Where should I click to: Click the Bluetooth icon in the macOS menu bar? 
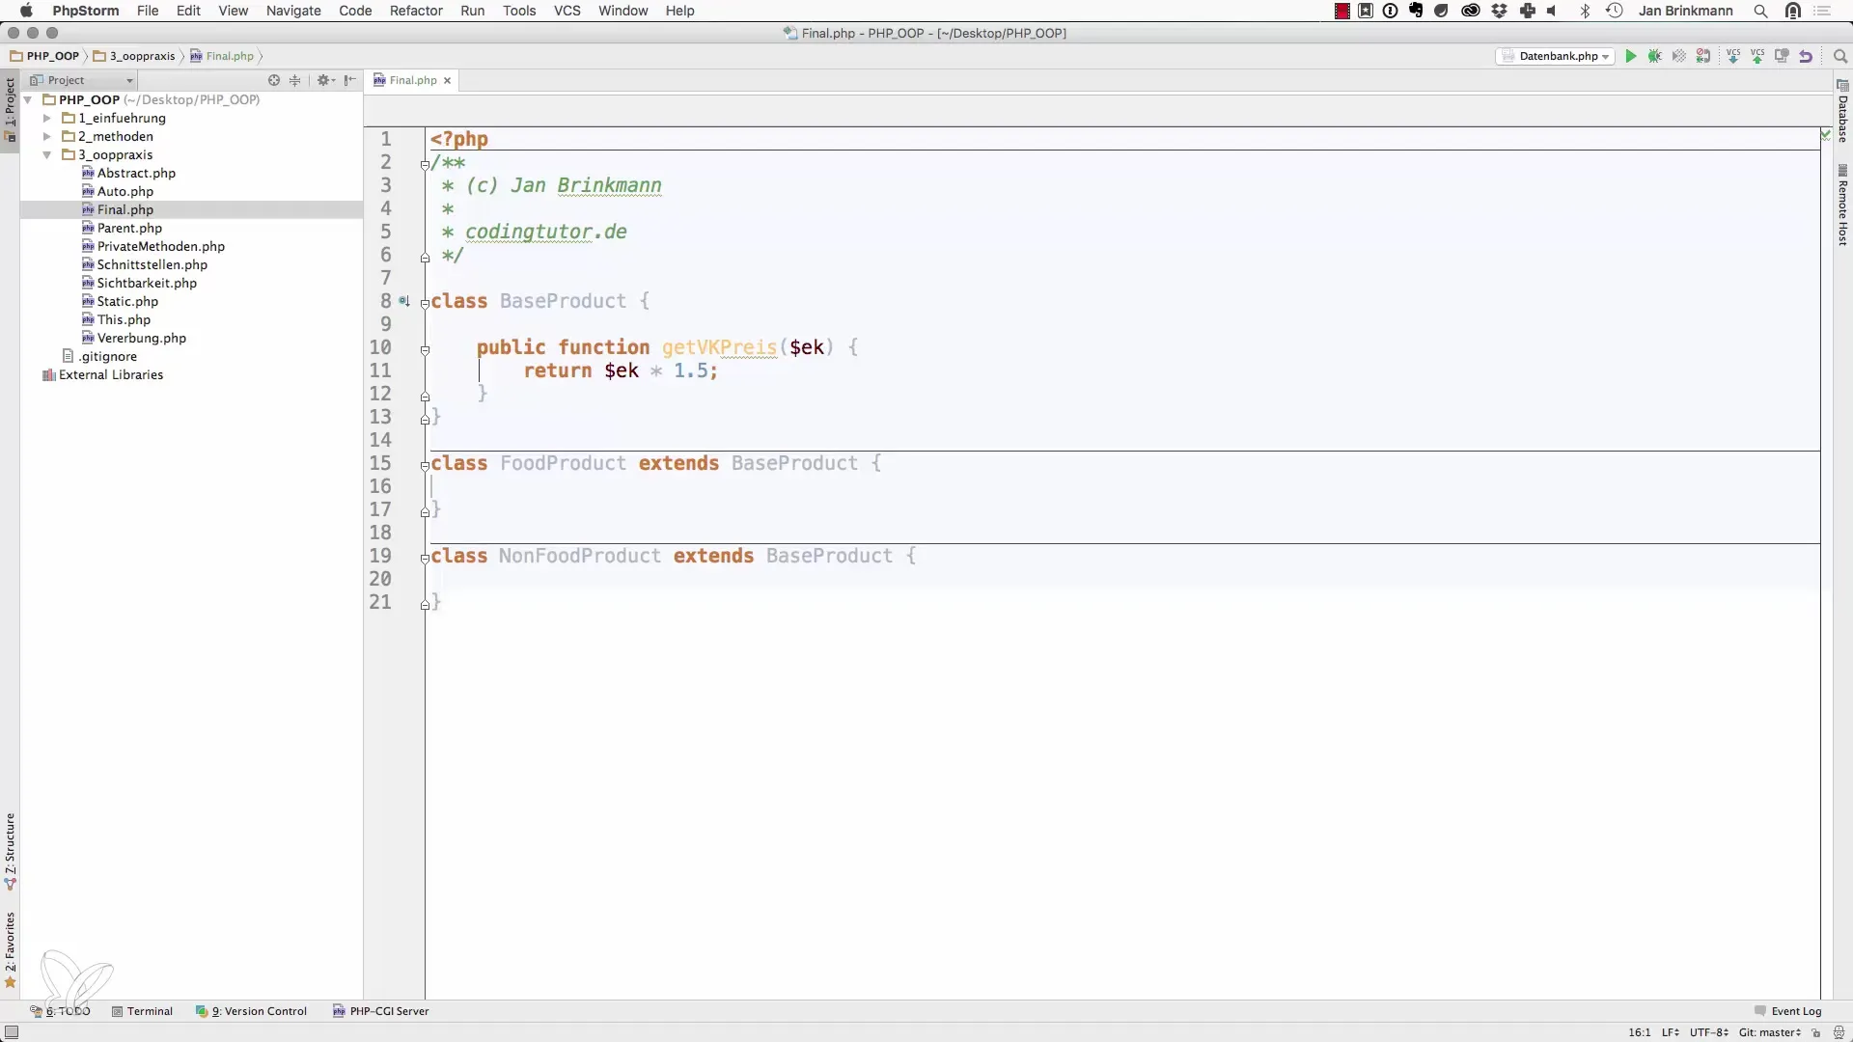point(1585,11)
